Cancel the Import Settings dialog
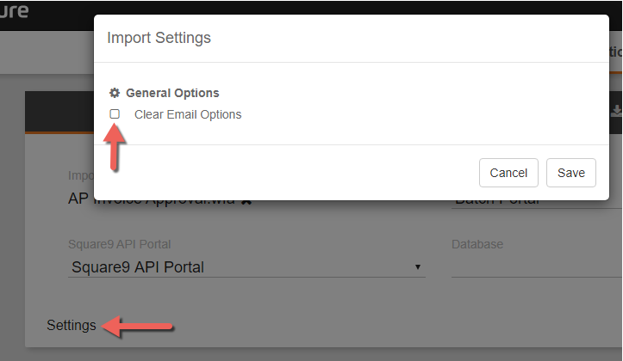 (x=508, y=173)
